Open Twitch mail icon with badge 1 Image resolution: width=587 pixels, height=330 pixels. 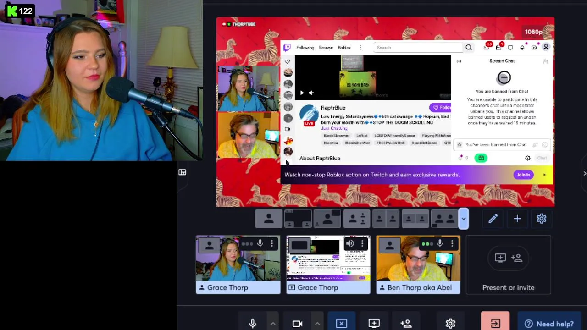(499, 47)
